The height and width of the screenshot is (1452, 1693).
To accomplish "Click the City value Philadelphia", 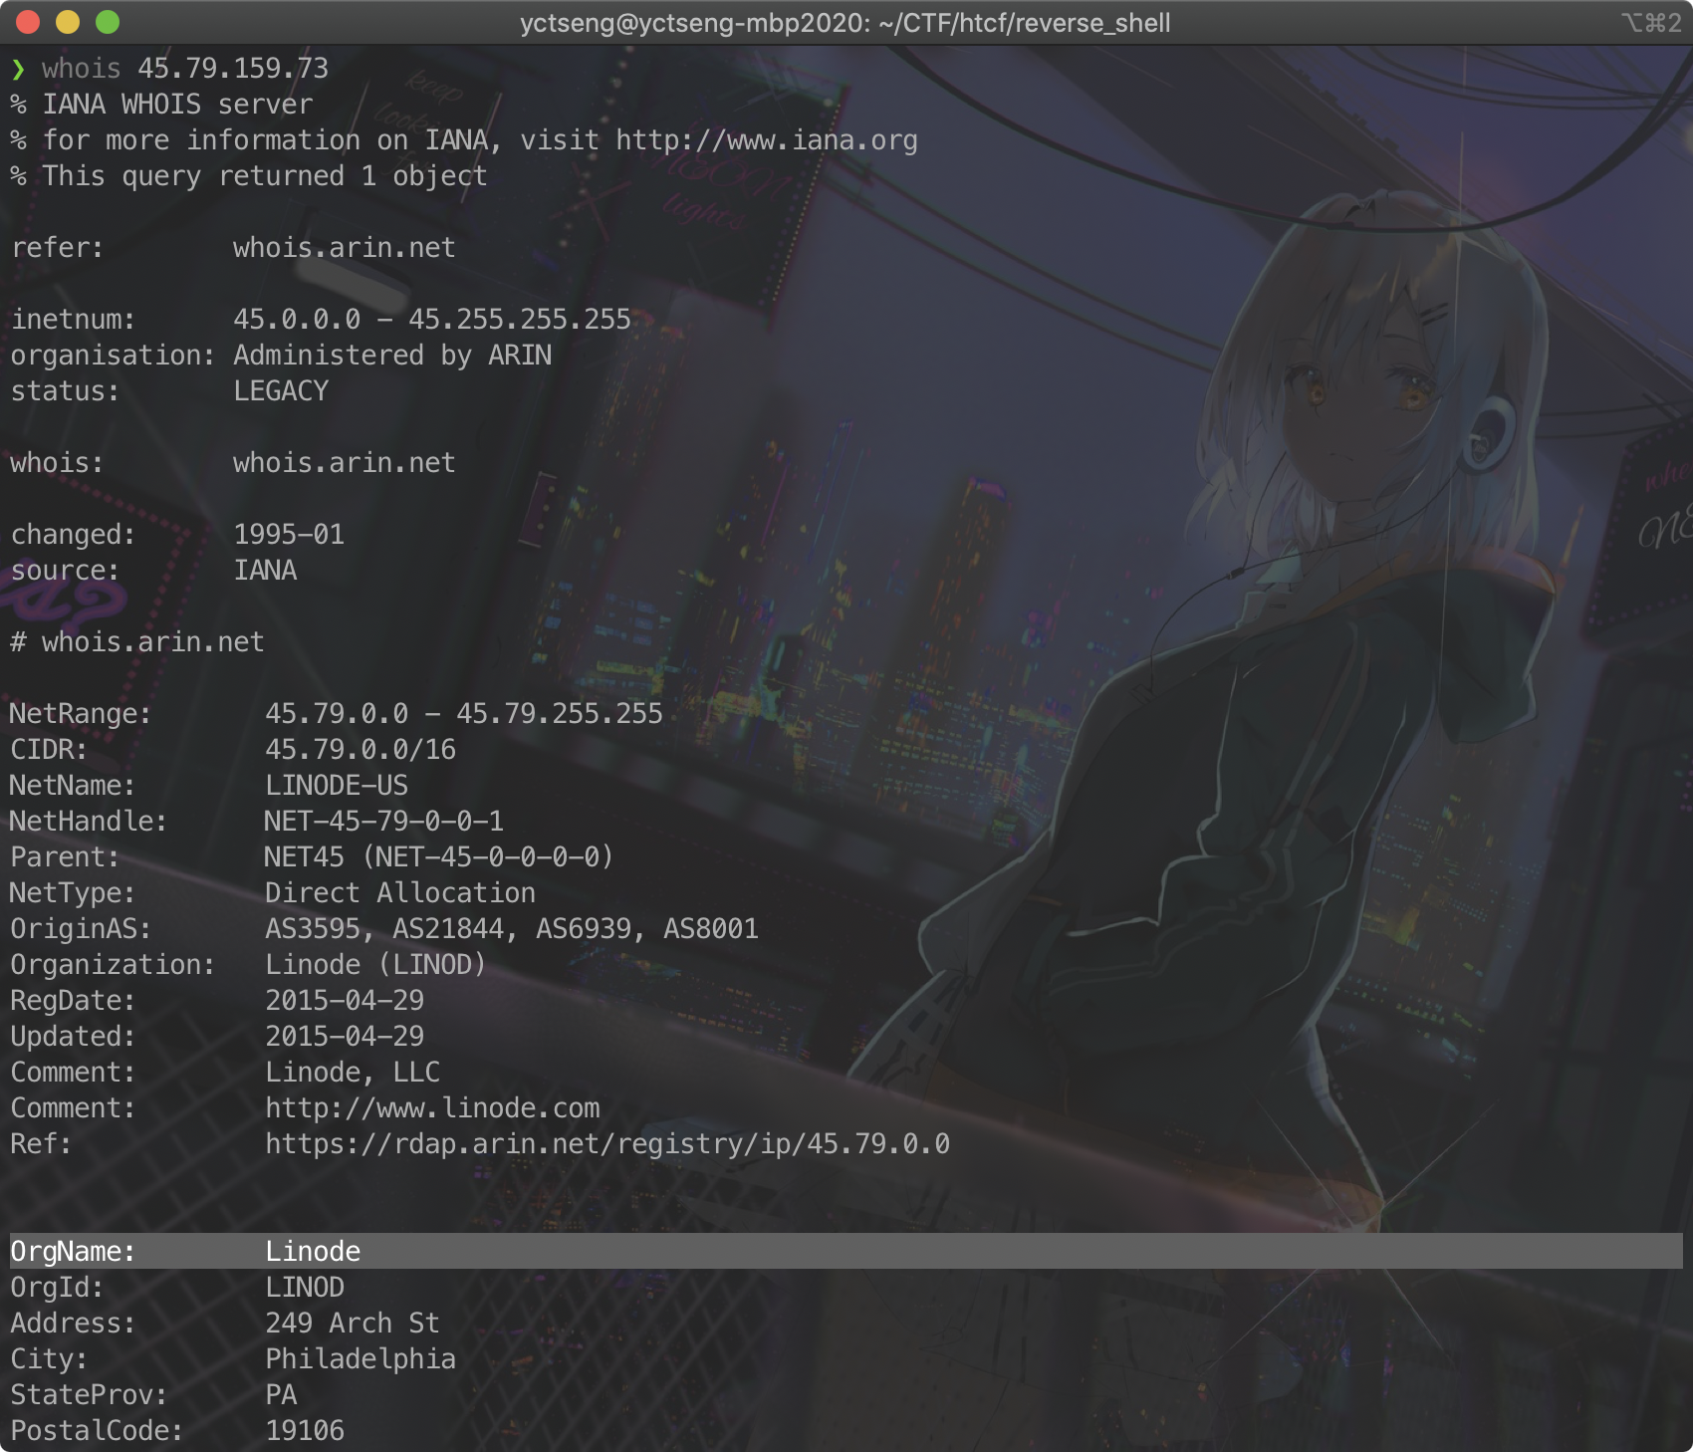I will pos(361,1359).
